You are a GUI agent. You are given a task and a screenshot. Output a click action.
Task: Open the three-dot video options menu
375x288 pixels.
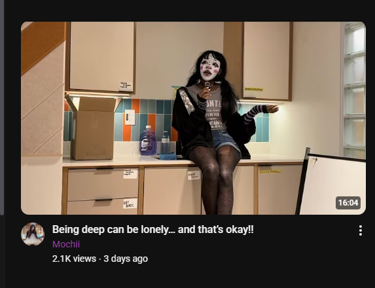361,230
